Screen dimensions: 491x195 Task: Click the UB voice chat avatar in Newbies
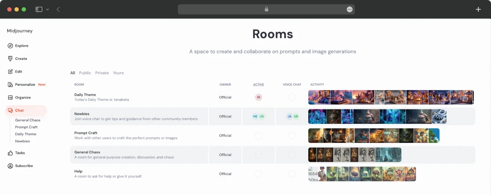coord(296,116)
